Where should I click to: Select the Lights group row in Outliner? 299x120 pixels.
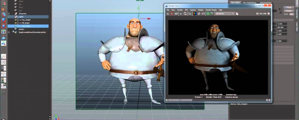(x=28, y=17)
